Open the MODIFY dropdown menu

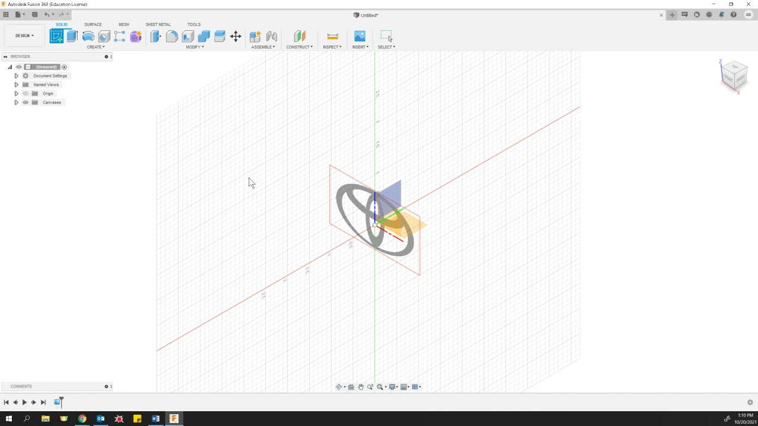click(195, 47)
